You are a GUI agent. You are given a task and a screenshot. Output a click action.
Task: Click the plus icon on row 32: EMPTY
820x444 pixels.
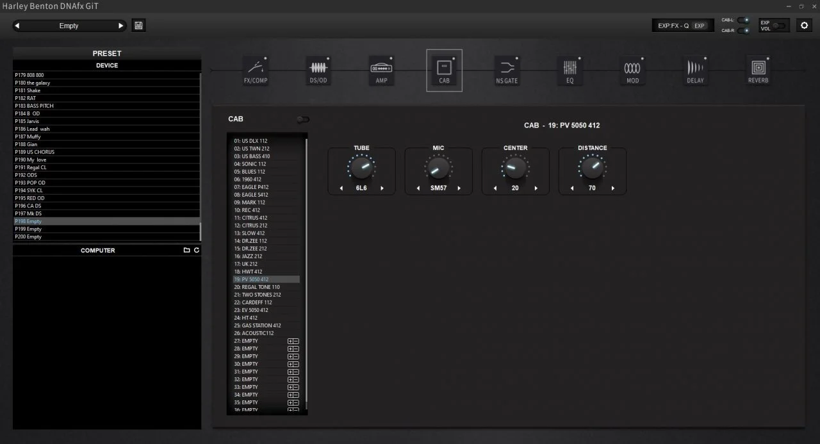point(290,379)
